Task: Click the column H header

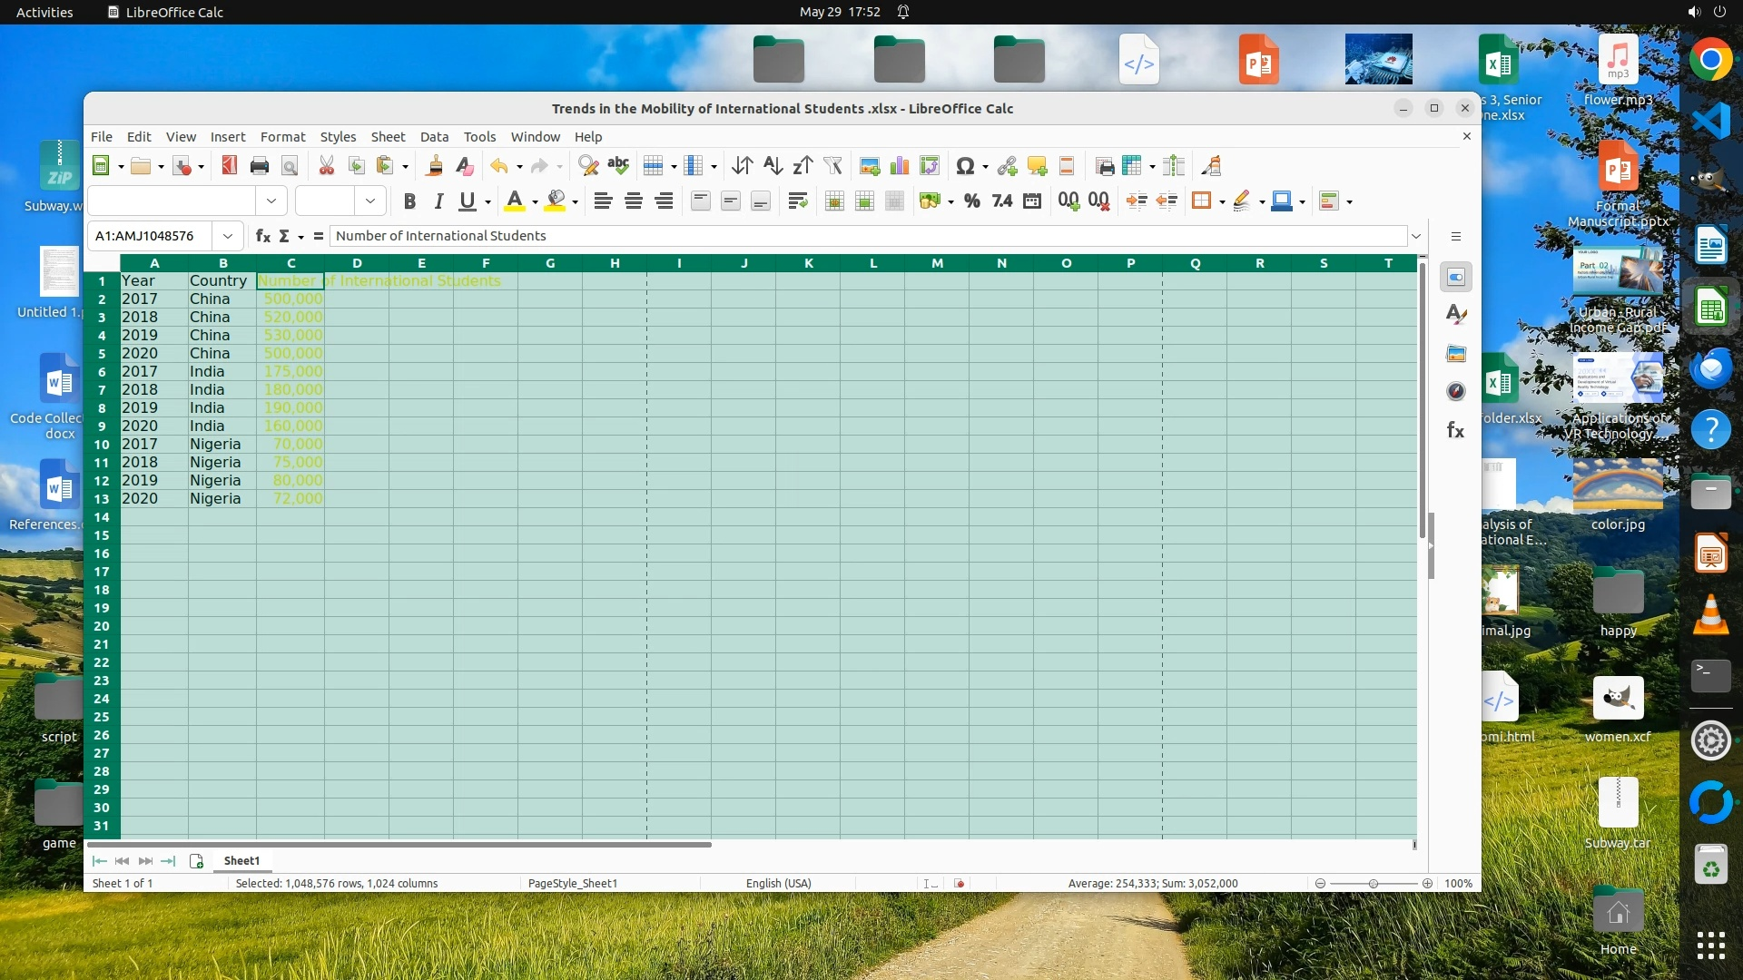Action: point(615,263)
